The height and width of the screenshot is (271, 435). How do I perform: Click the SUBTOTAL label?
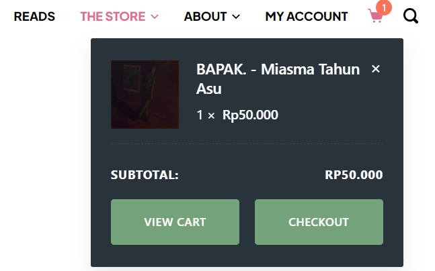(145, 175)
